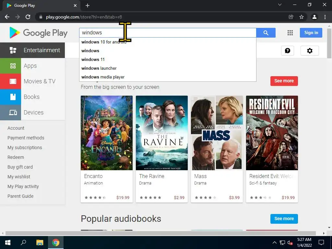This screenshot has width=332, height=249.
Task: Open Payment methods link
Action: [x=26, y=138]
